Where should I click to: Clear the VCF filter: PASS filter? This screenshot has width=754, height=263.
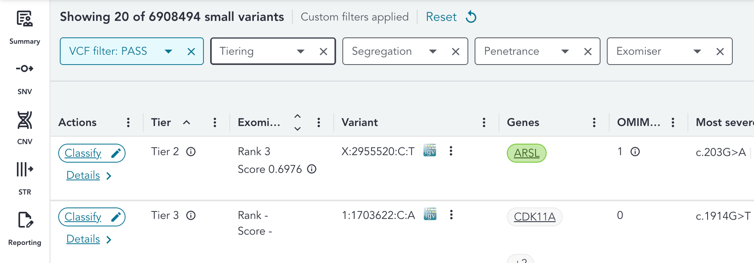click(191, 51)
